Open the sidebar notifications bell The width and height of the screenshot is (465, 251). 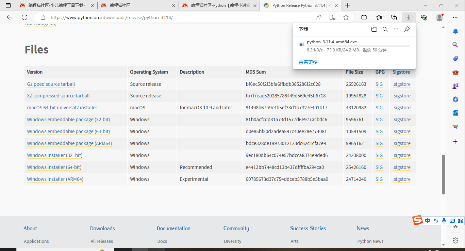coord(455,32)
